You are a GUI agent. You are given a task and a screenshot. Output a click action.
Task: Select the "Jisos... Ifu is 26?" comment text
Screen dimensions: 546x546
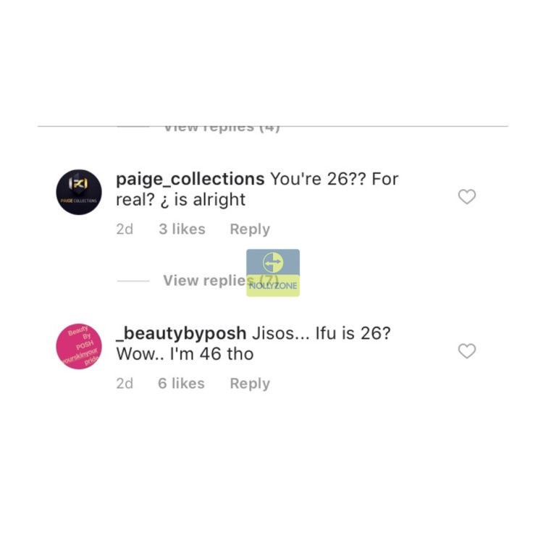coord(321,333)
